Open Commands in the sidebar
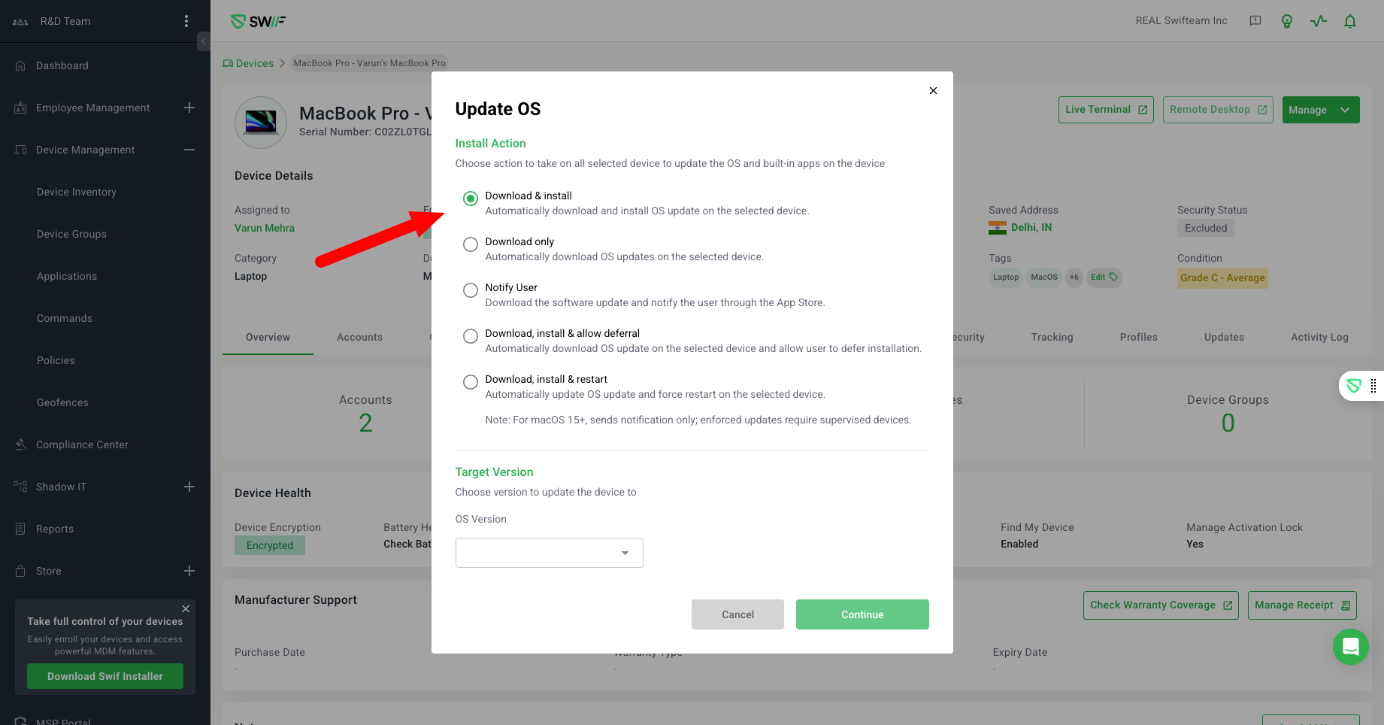The height and width of the screenshot is (725, 1384). coord(65,318)
